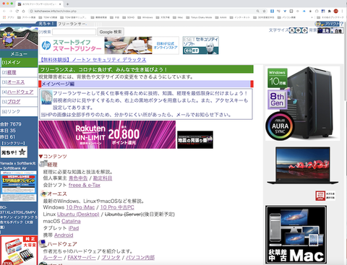Open the Windows bookmarks folder
The width and height of the screenshot is (347, 265).
145,17
